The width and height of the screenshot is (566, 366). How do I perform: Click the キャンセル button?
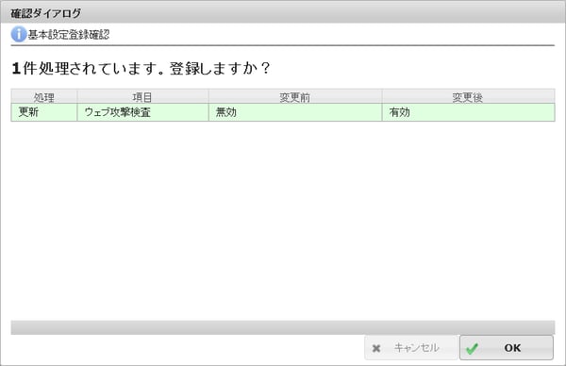[x=411, y=347]
